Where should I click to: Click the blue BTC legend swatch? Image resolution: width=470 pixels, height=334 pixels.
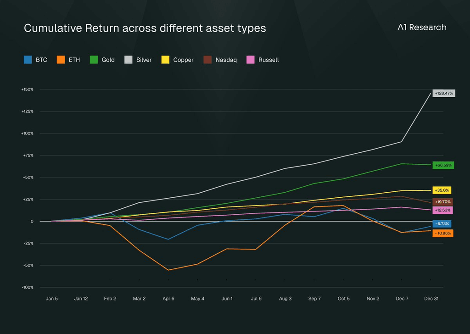click(x=28, y=60)
